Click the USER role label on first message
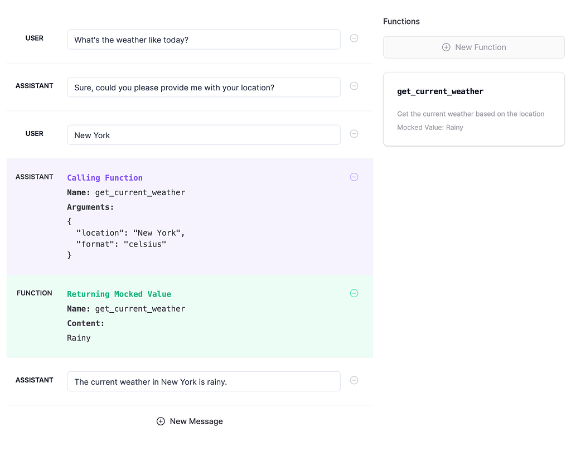 pos(35,38)
